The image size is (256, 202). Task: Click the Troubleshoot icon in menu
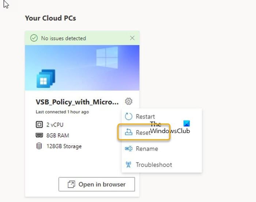tap(128, 164)
